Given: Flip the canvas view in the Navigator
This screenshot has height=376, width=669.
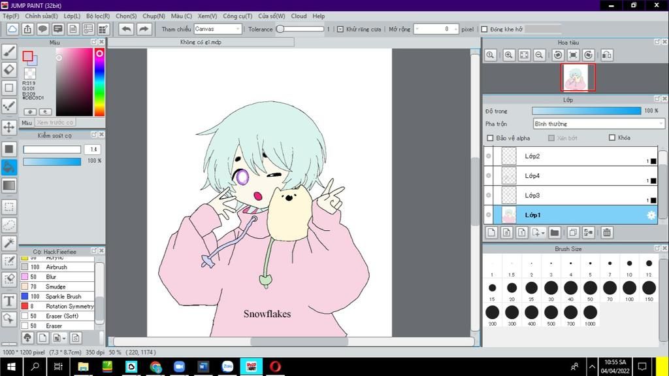Looking at the screenshot, I should 607,55.
